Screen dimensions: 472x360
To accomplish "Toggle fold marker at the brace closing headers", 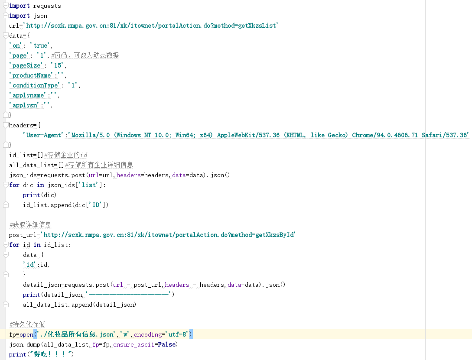I will coord(6,145).
